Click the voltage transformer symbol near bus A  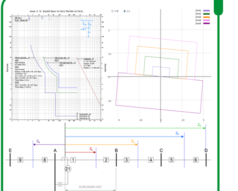(59, 184)
